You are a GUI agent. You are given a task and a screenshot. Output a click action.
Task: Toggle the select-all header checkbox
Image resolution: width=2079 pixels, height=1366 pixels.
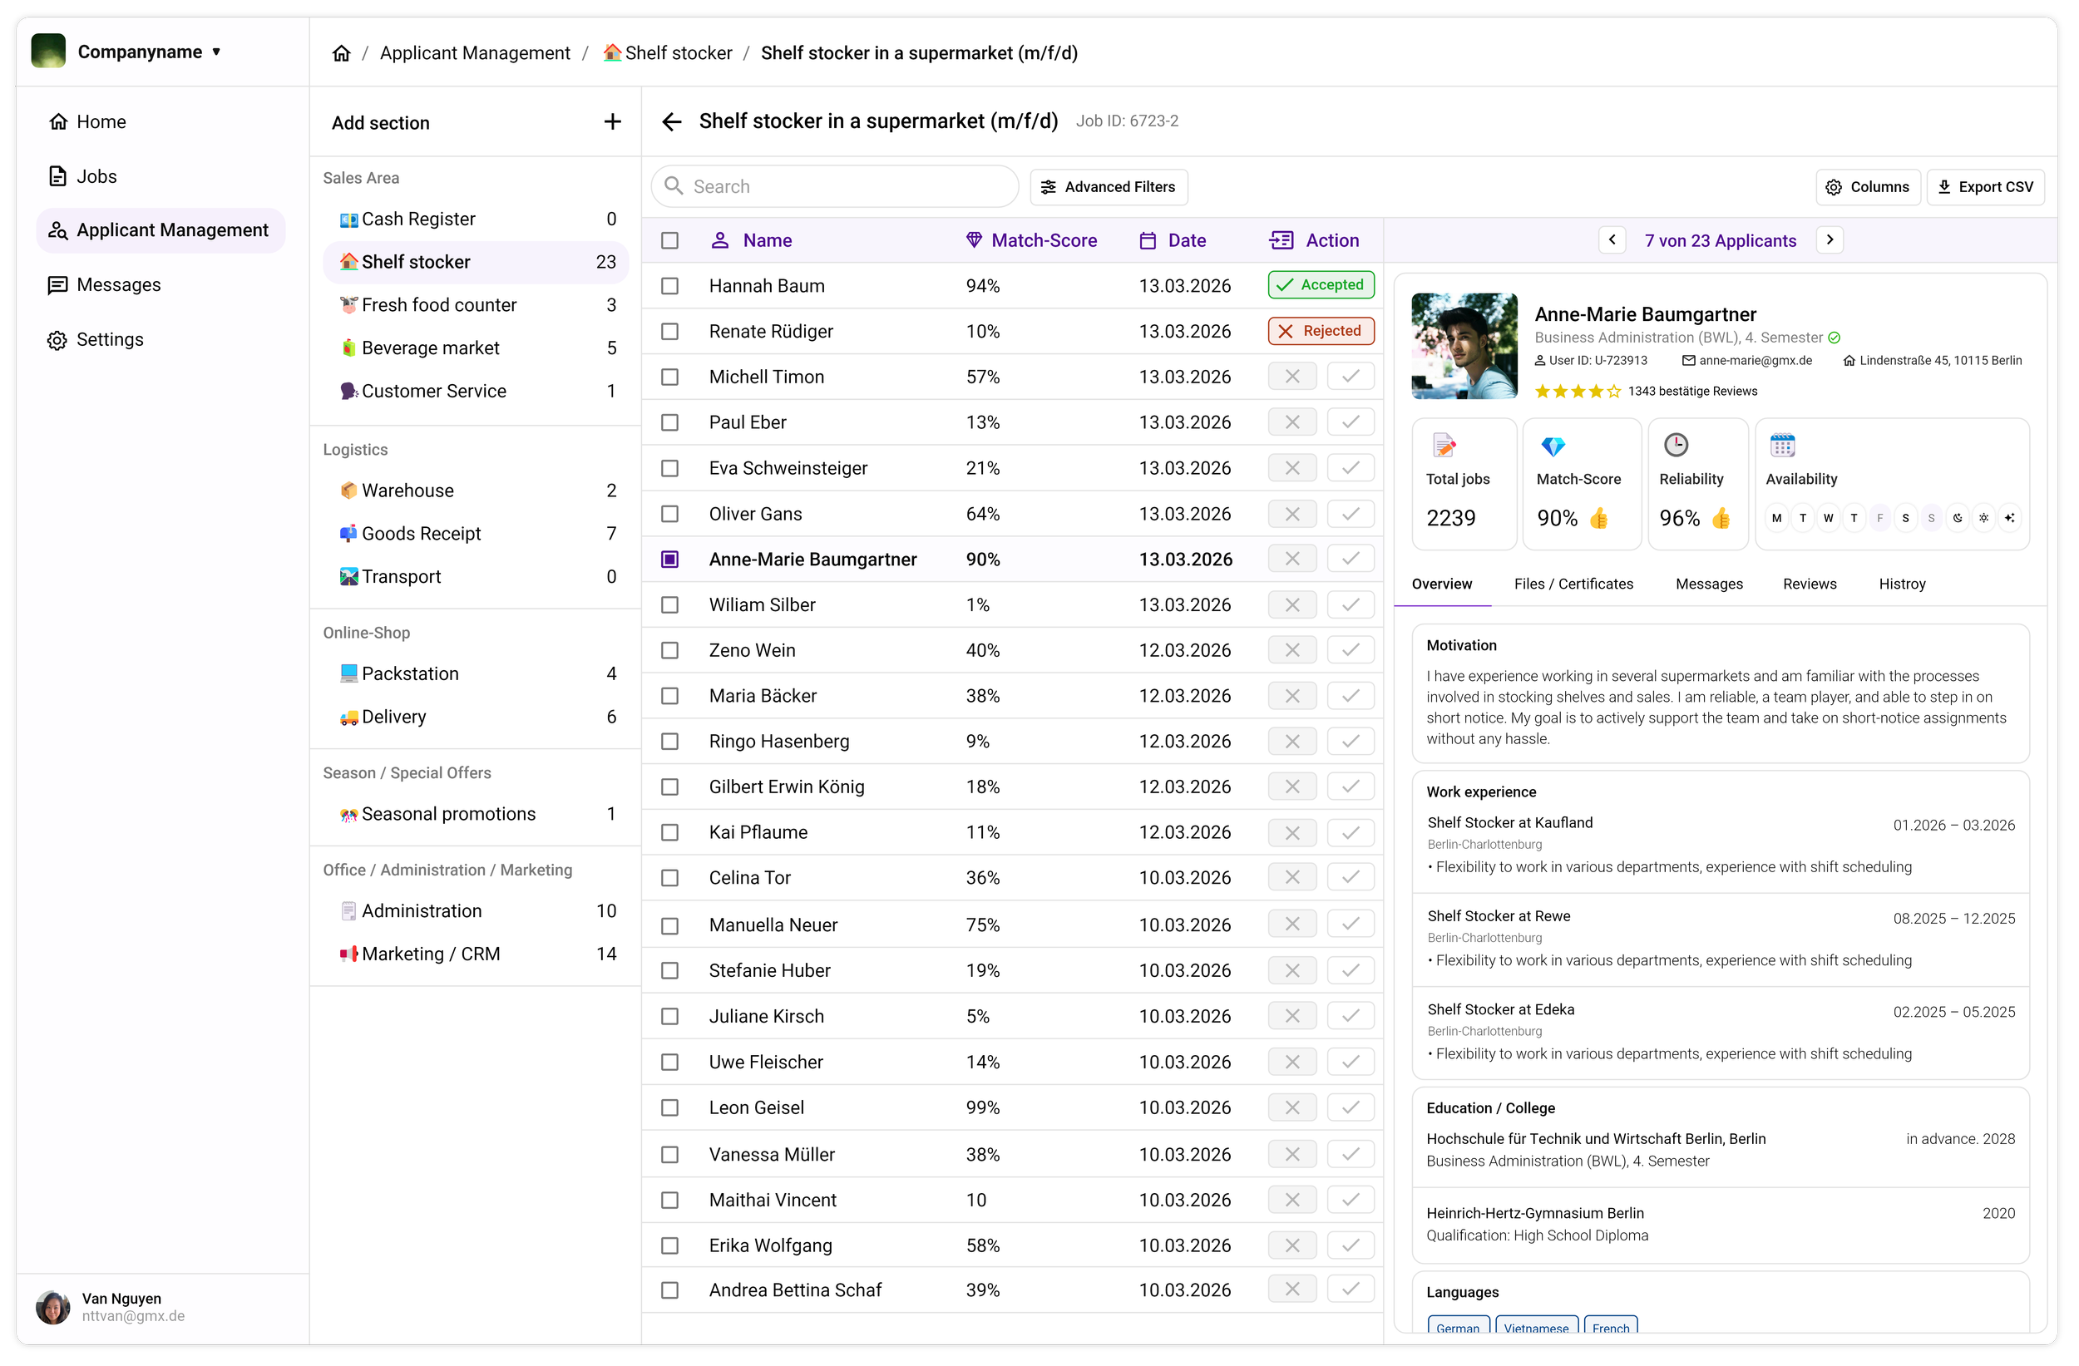click(670, 241)
